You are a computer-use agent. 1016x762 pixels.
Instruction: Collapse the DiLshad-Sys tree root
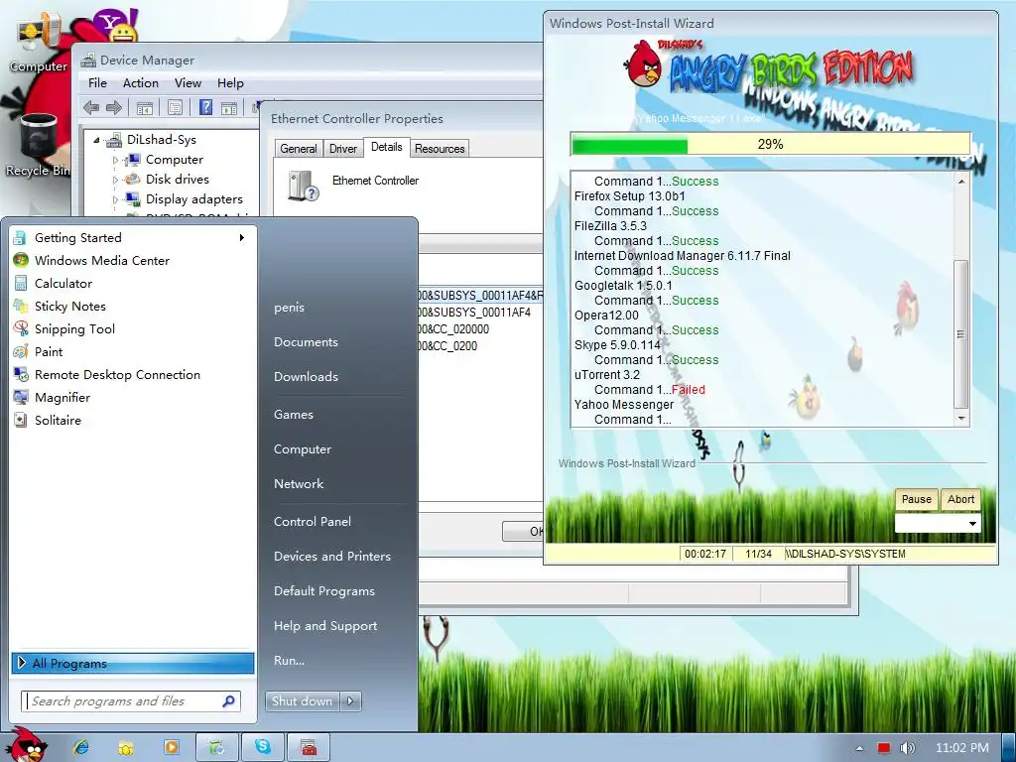tap(96, 140)
